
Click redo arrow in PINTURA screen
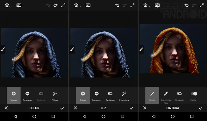[194, 5]
